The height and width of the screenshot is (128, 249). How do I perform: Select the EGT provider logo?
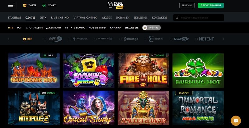pos(55,39)
